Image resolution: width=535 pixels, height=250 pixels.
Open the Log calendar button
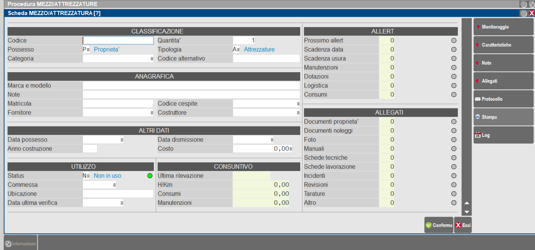(x=503, y=135)
